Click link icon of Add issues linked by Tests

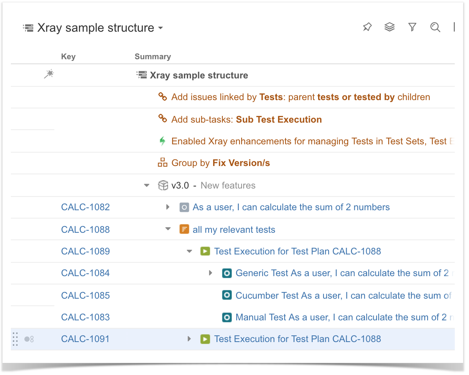point(163,96)
